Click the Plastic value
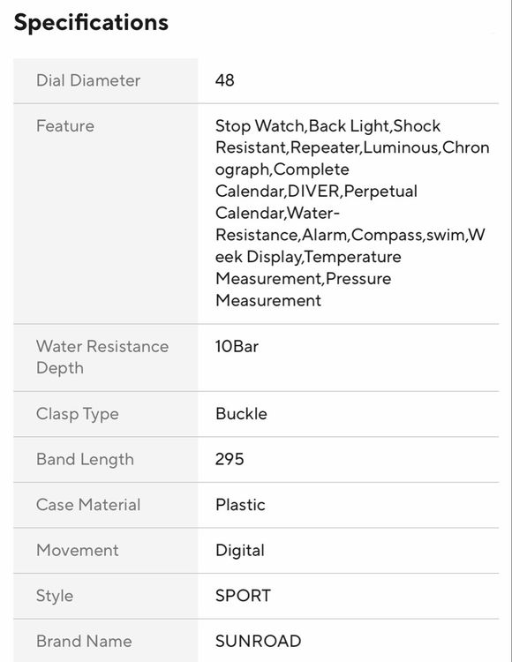Screen dimensions: 512x662 coord(240,505)
